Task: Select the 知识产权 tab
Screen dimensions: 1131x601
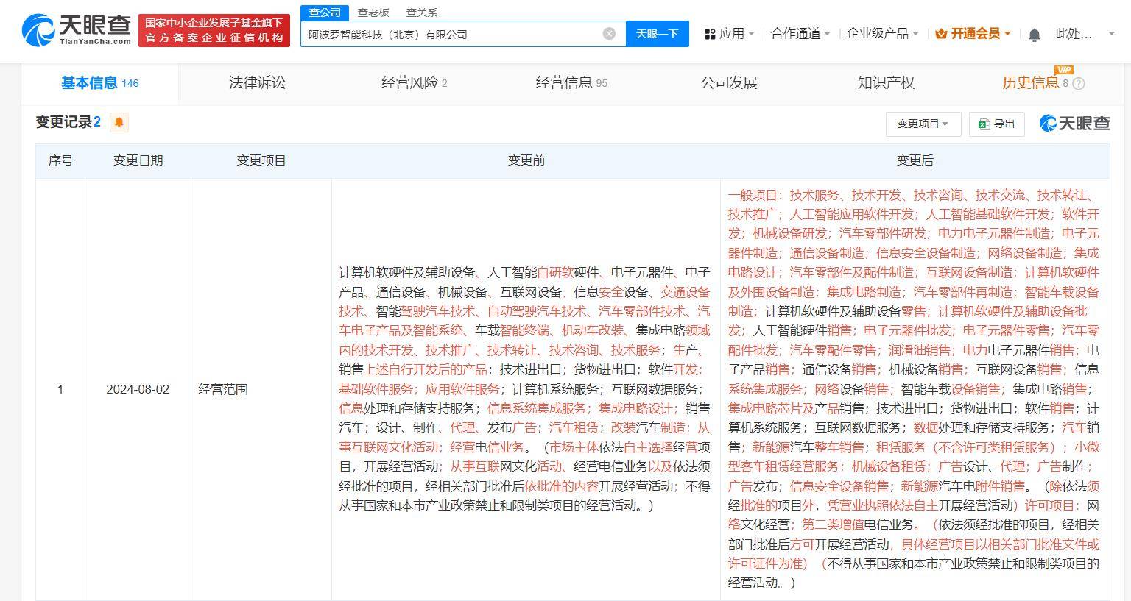Action: (x=886, y=83)
